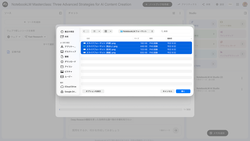Select 記事内容 source item
This screenshot has width=250, height=141.
16,52
